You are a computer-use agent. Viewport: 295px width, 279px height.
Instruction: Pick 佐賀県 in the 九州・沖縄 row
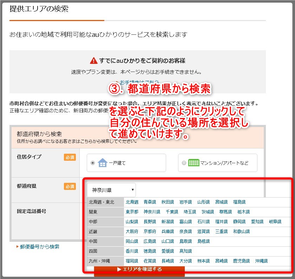150,261
